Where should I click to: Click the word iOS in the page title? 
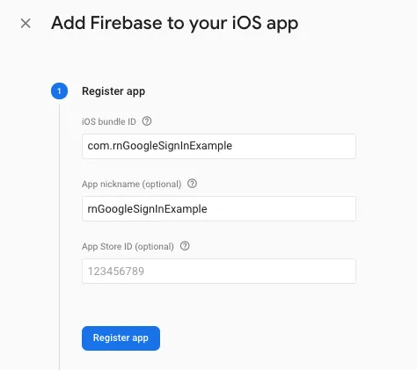click(246, 23)
